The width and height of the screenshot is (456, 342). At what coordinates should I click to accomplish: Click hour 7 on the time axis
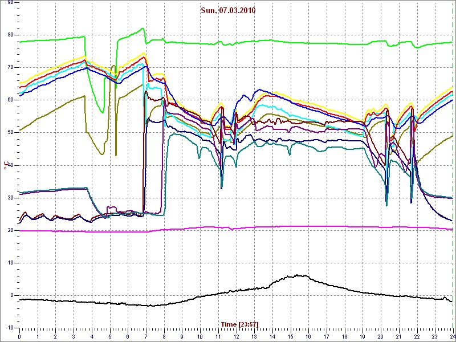tap(146, 336)
